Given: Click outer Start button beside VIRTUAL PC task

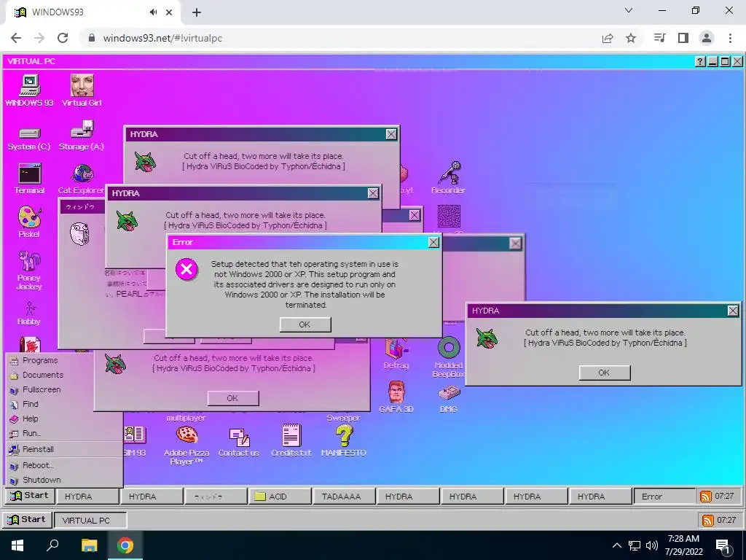Looking at the screenshot, I should click(x=27, y=519).
